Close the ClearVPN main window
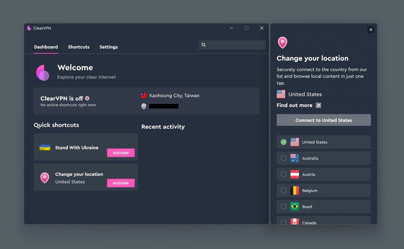The height and width of the screenshot is (249, 404). pyautogui.click(x=262, y=28)
